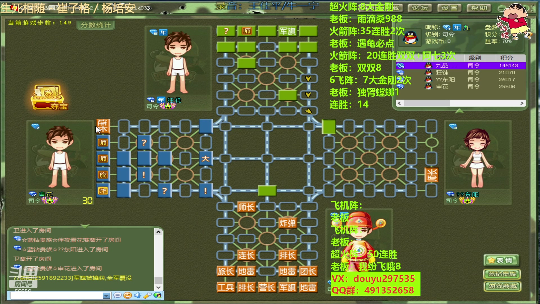Open the treasure chest 夺宝 icon
The width and height of the screenshot is (540, 304).
point(49,97)
